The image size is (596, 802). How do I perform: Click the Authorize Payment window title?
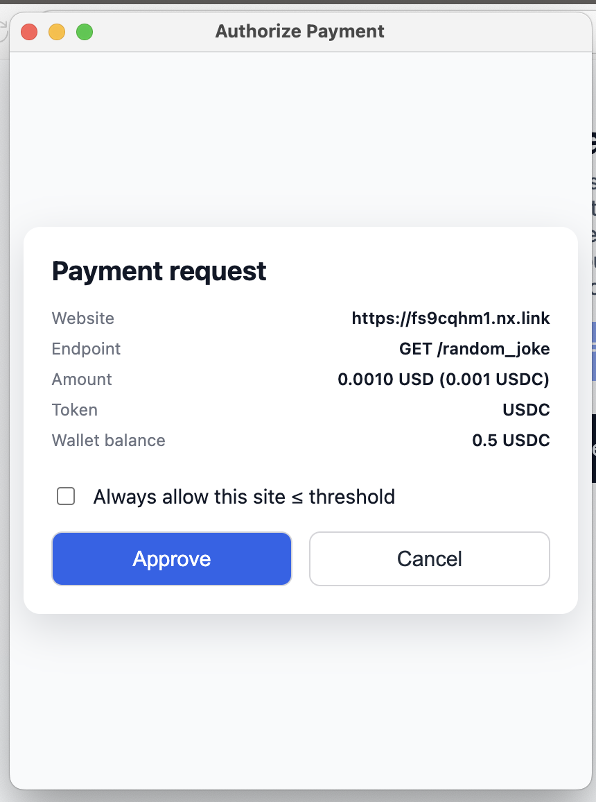pos(299,32)
